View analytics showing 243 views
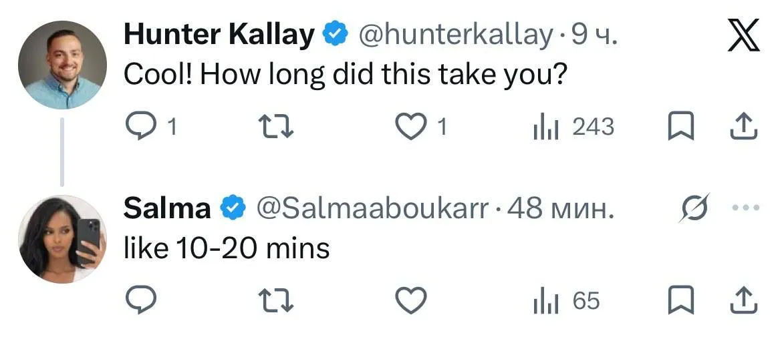This screenshot has height=337, width=782. [573, 125]
